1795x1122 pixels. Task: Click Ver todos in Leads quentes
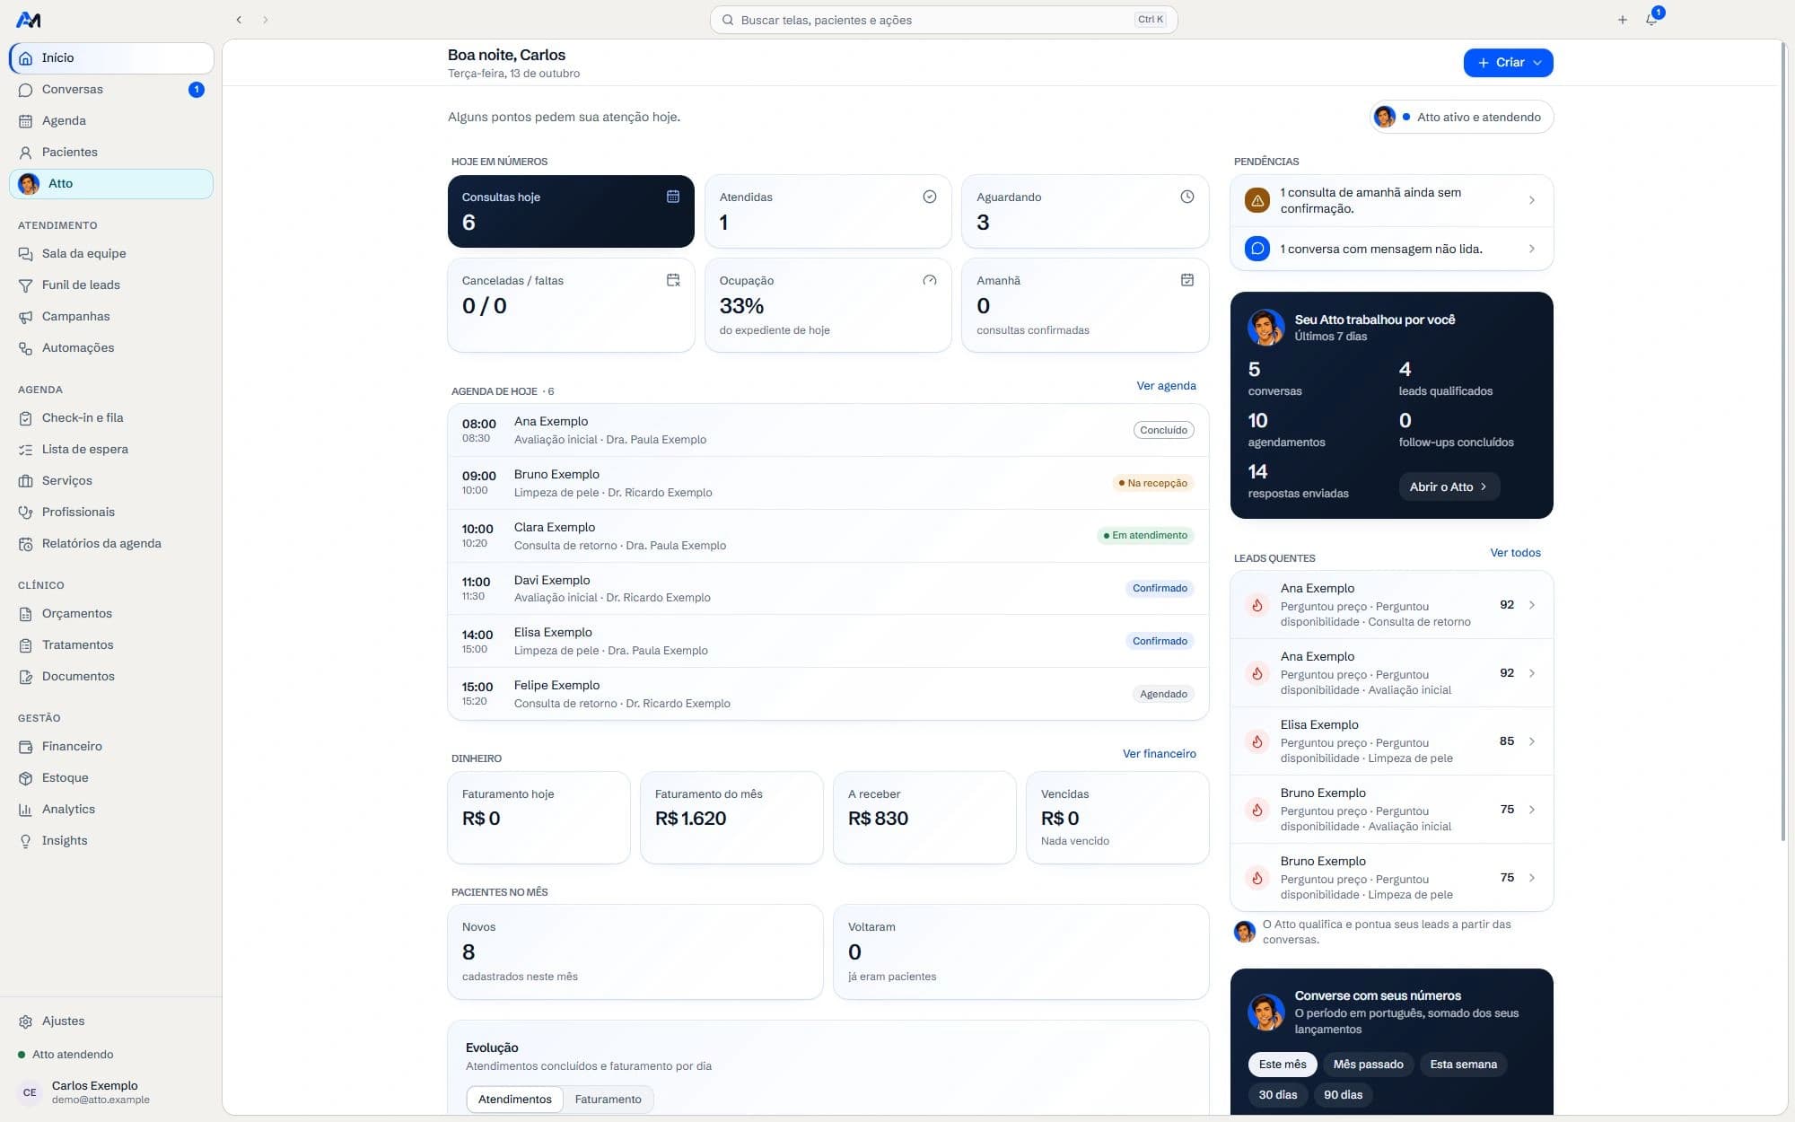(1515, 553)
